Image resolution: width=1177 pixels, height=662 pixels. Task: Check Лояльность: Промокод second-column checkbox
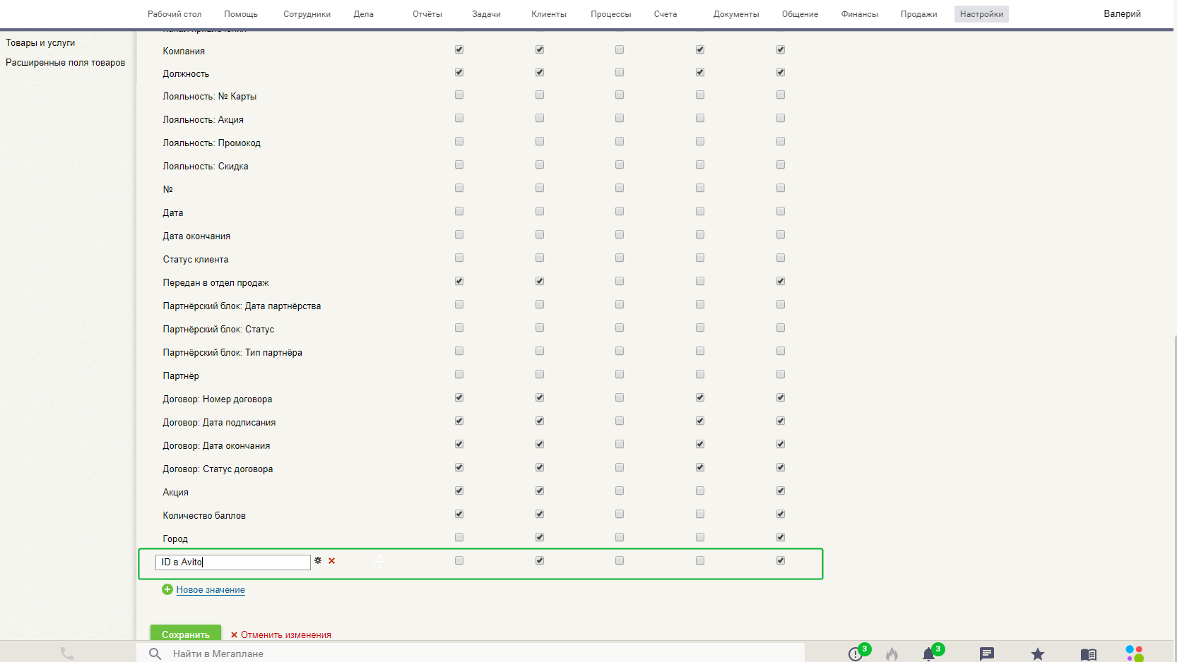[540, 141]
